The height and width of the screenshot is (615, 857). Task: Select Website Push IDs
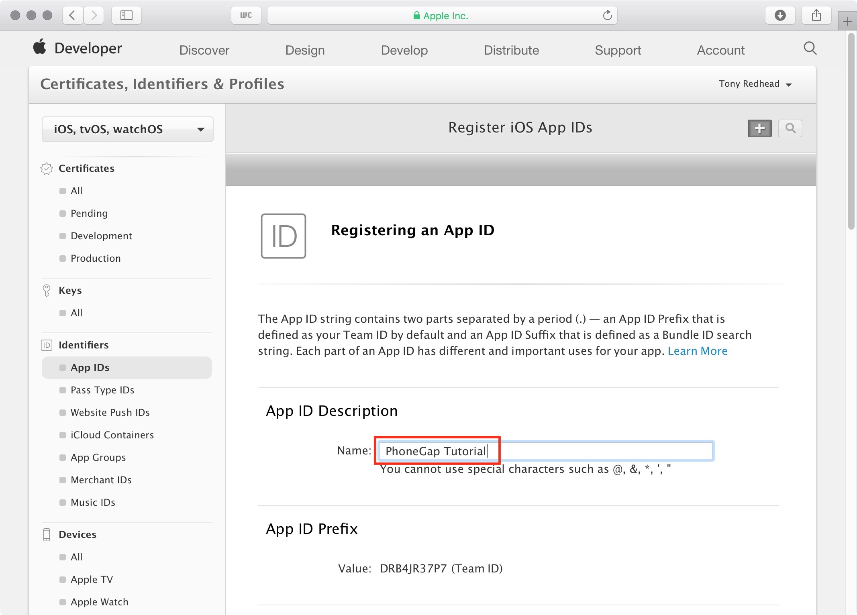point(110,413)
